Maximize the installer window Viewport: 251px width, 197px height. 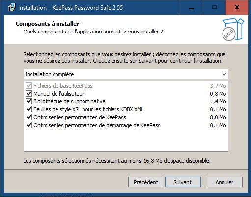click(x=215, y=7)
